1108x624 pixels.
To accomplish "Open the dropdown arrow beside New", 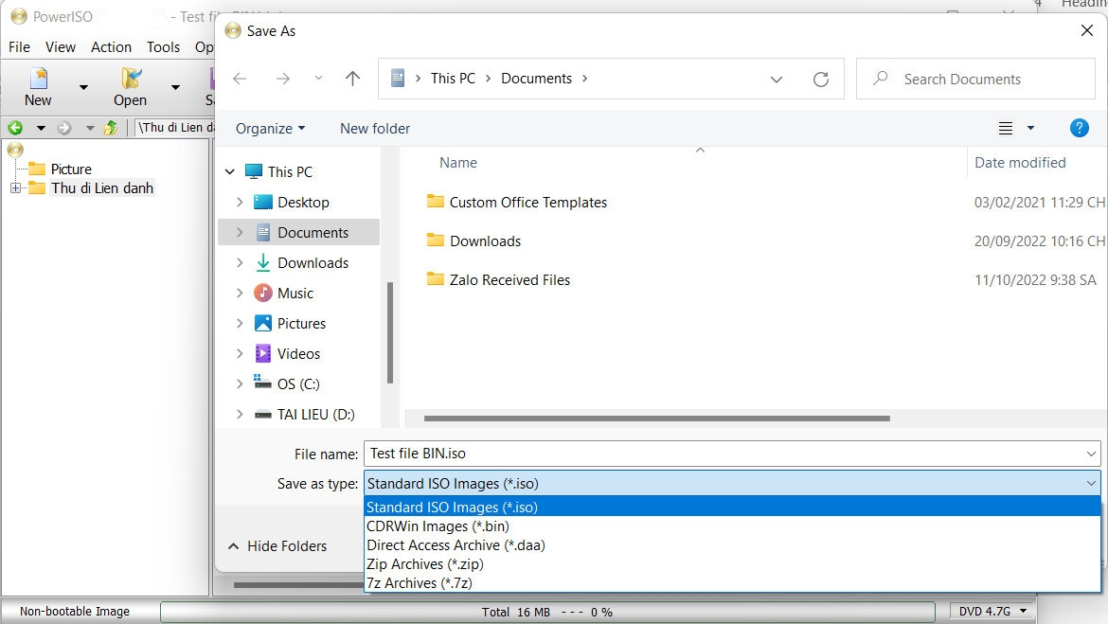I will [x=83, y=88].
